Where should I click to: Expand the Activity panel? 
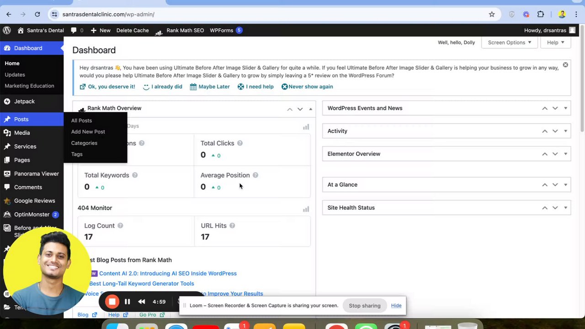point(565,131)
